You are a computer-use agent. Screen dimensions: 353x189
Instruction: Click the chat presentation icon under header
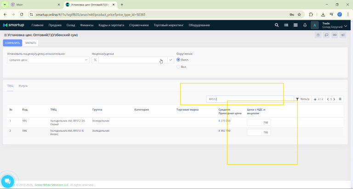[x=326, y=35]
